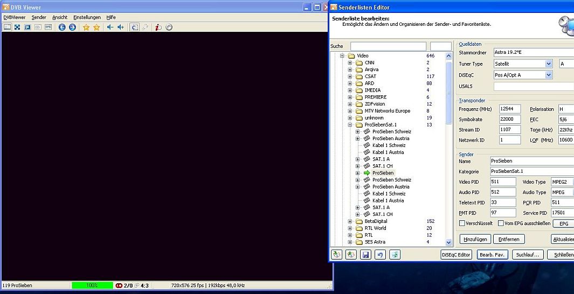Click the export channel list icon

[351, 255]
